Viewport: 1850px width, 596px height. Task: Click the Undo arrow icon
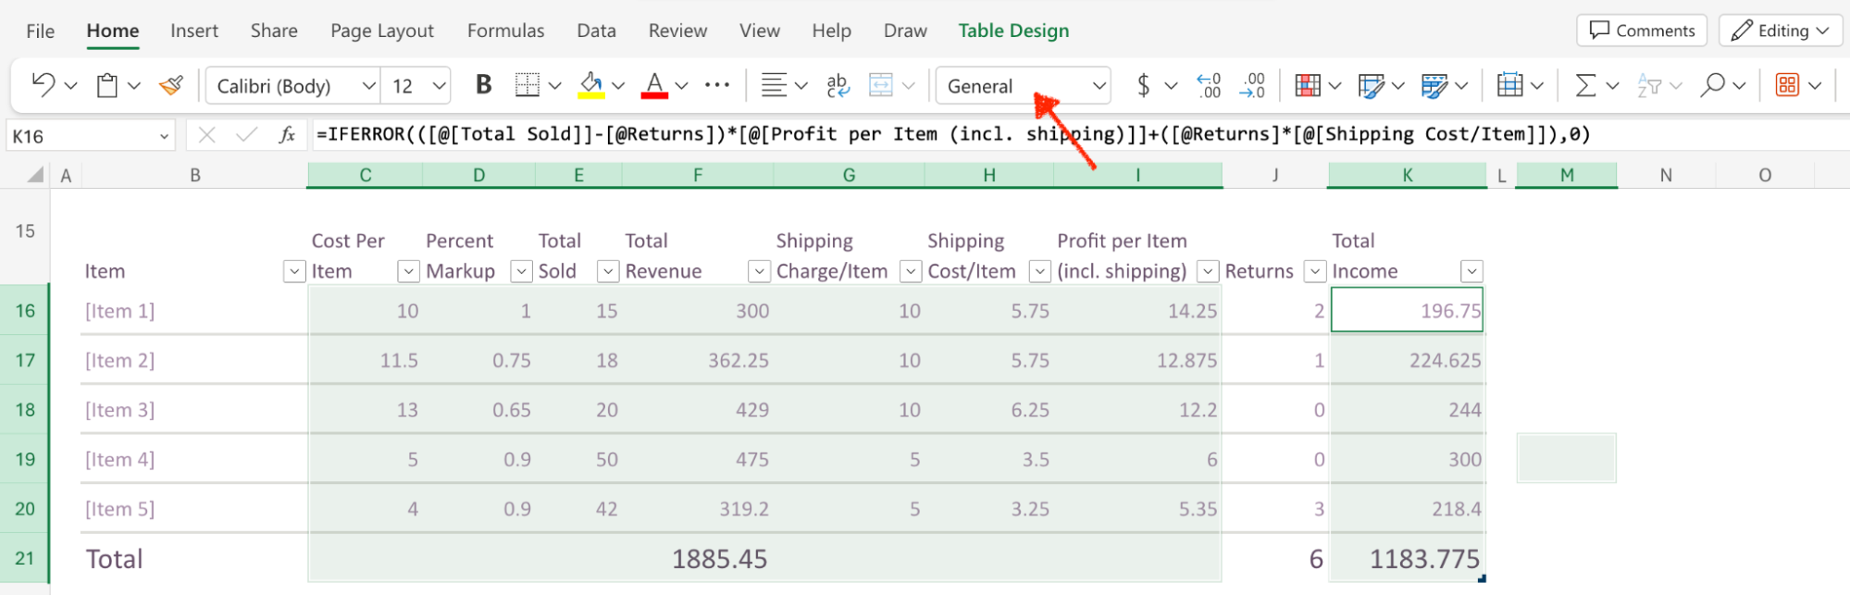pos(43,85)
